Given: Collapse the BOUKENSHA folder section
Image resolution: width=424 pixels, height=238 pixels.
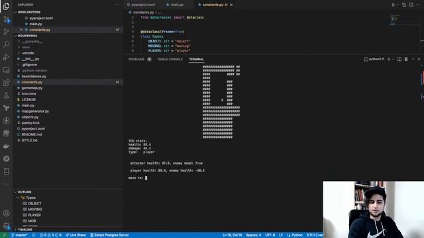Looking at the screenshot, I should (x=27, y=36).
